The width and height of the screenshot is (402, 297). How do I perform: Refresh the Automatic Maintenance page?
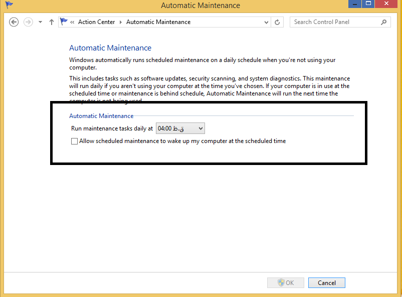277,22
